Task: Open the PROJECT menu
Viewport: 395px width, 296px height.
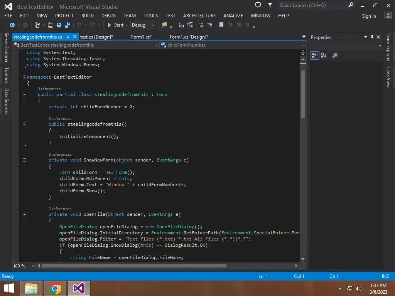Action: (x=64, y=15)
